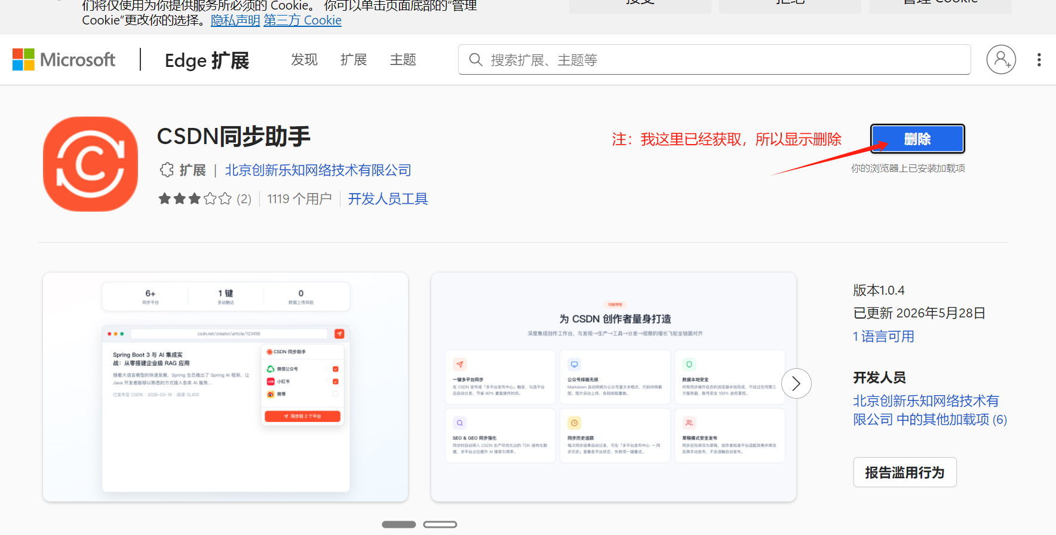Click the (2) review count
The width and height of the screenshot is (1056, 535).
[x=244, y=199]
